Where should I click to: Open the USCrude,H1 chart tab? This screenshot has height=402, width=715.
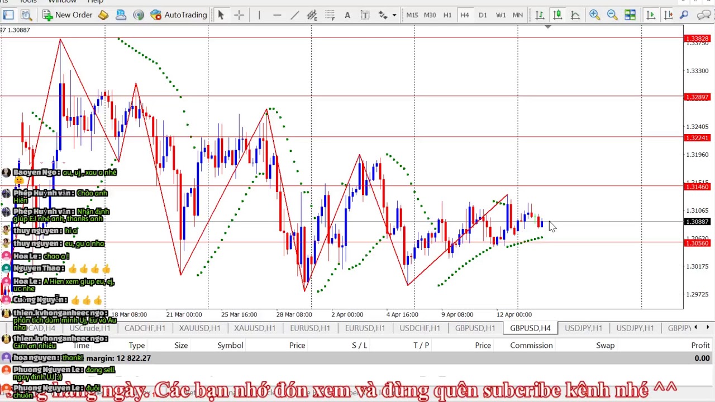pos(89,328)
